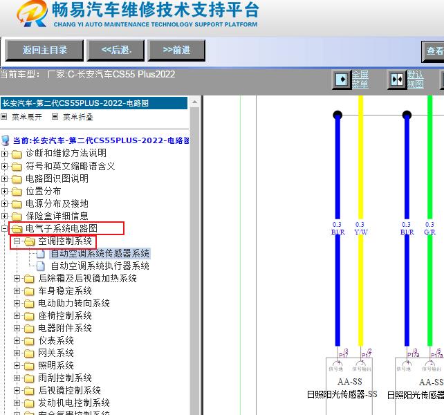Click the 查看 button at right
Image resolution: width=444 pixels, height=415 pixels.
pyautogui.click(x=433, y=51)
